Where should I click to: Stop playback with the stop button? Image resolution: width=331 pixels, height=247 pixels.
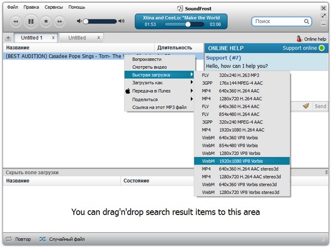pyautogui.click(x=46, y=21)
